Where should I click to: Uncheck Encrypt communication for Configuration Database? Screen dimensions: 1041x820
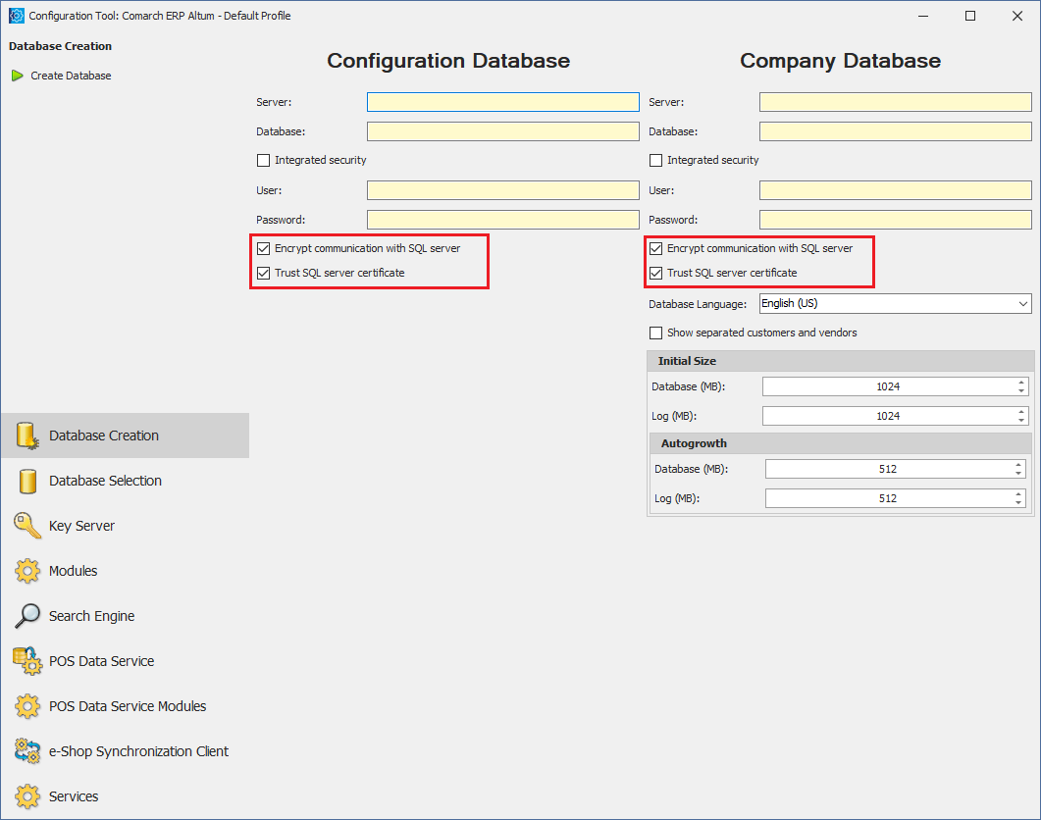[264, 248]
